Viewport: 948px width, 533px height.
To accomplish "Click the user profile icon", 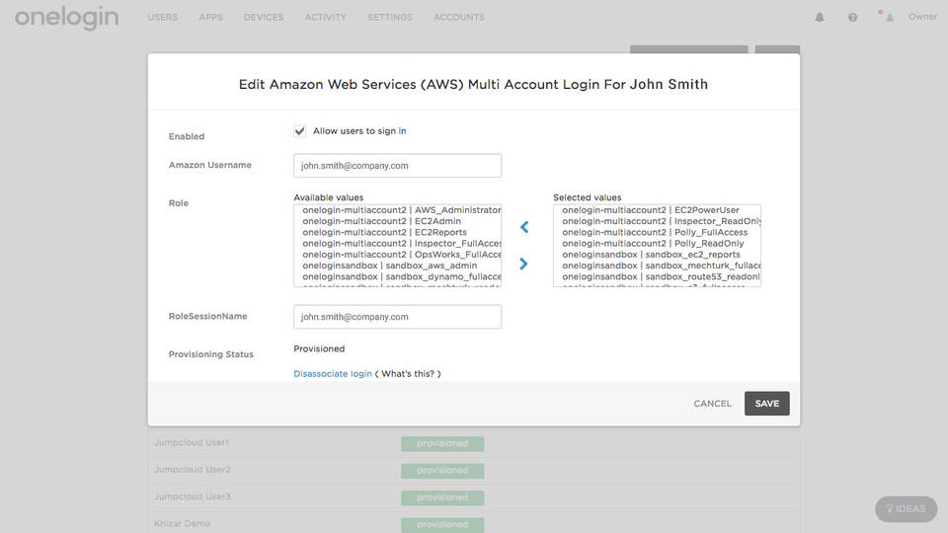I will (890, 17).
